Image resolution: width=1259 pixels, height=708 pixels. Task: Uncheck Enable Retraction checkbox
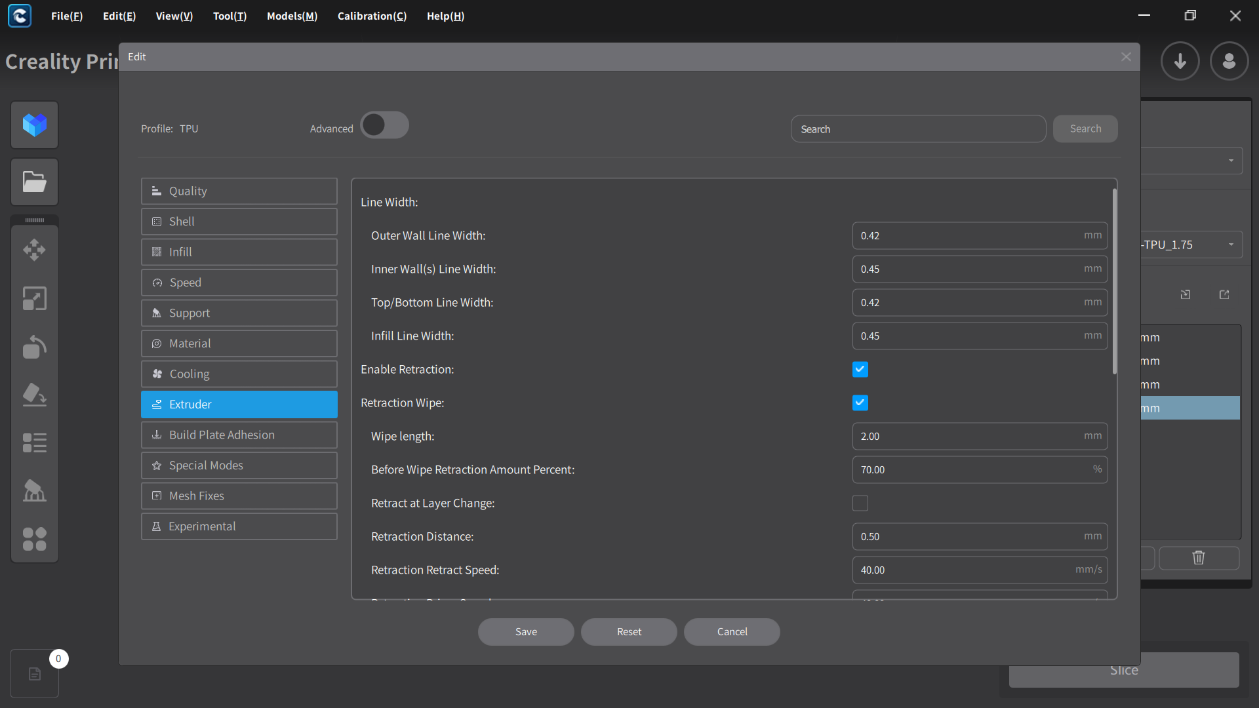coord(860,370)
